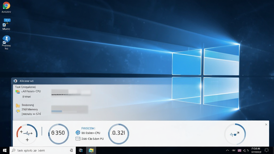Screen dimensions: 274x154
Task: Select the yellow folder icon in the task list
Action: pyautogui.click(x=18, y=105)
